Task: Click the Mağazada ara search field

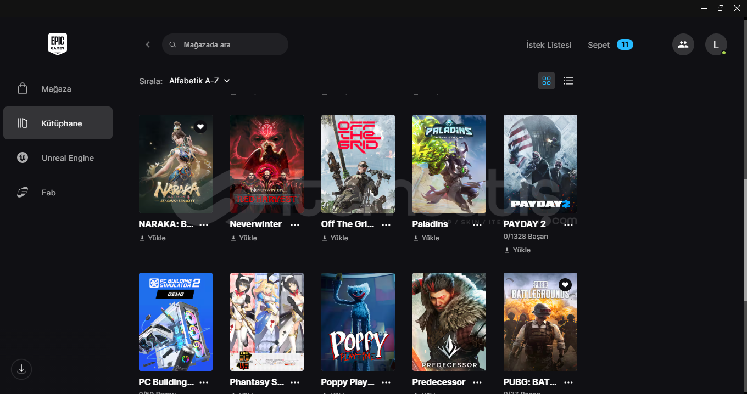Action: pos(225,44)
